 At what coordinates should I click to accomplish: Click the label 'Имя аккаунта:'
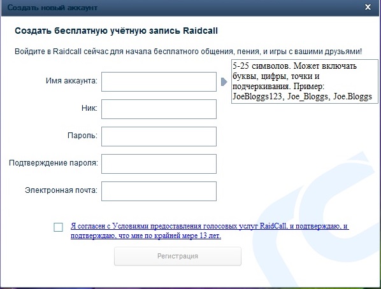[71, 81]
